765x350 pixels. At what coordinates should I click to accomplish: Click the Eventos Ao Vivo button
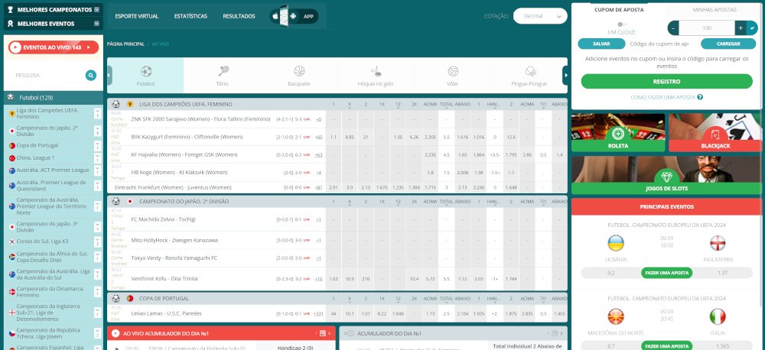54,47
